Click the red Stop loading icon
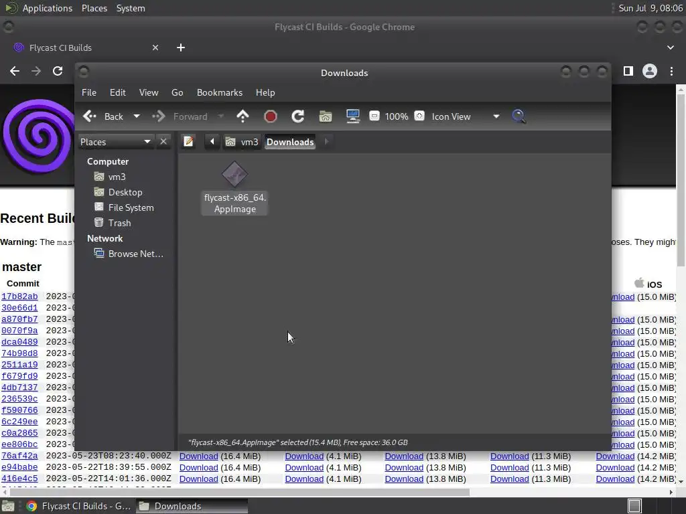686x514 pixels. point(271,116)
